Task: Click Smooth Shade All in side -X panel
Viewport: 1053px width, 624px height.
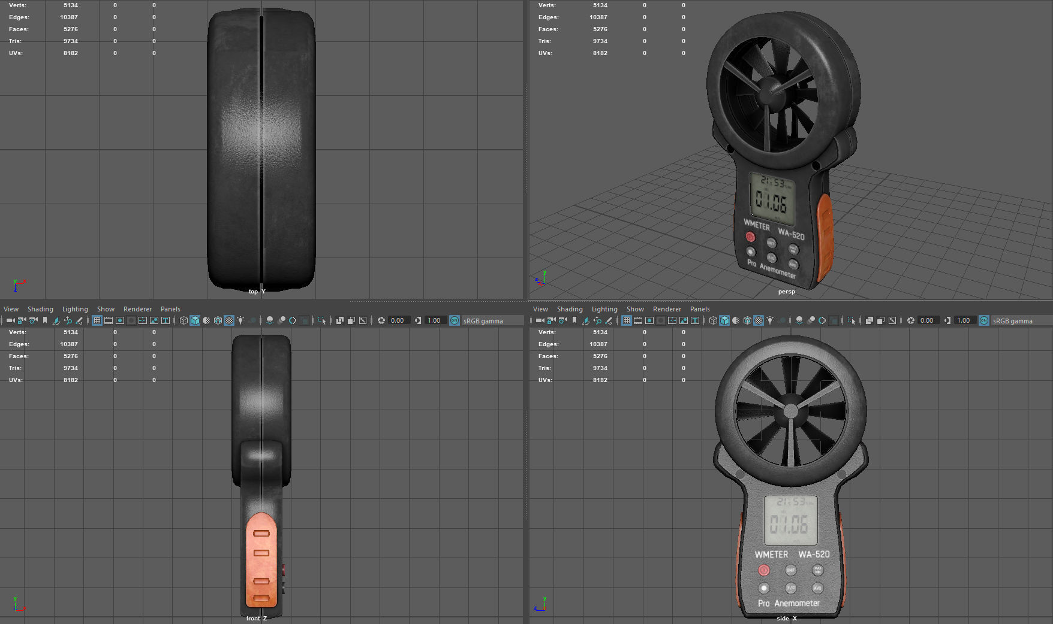Action: point(724,320)
